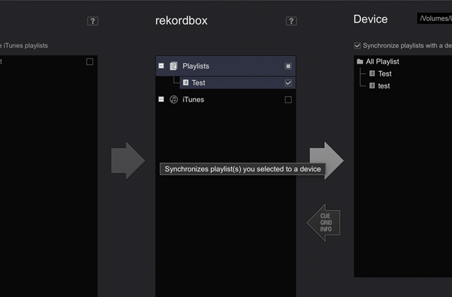452x297 pixels.
Task: Open help for the iTunes panel
Action: click(93, 21)
